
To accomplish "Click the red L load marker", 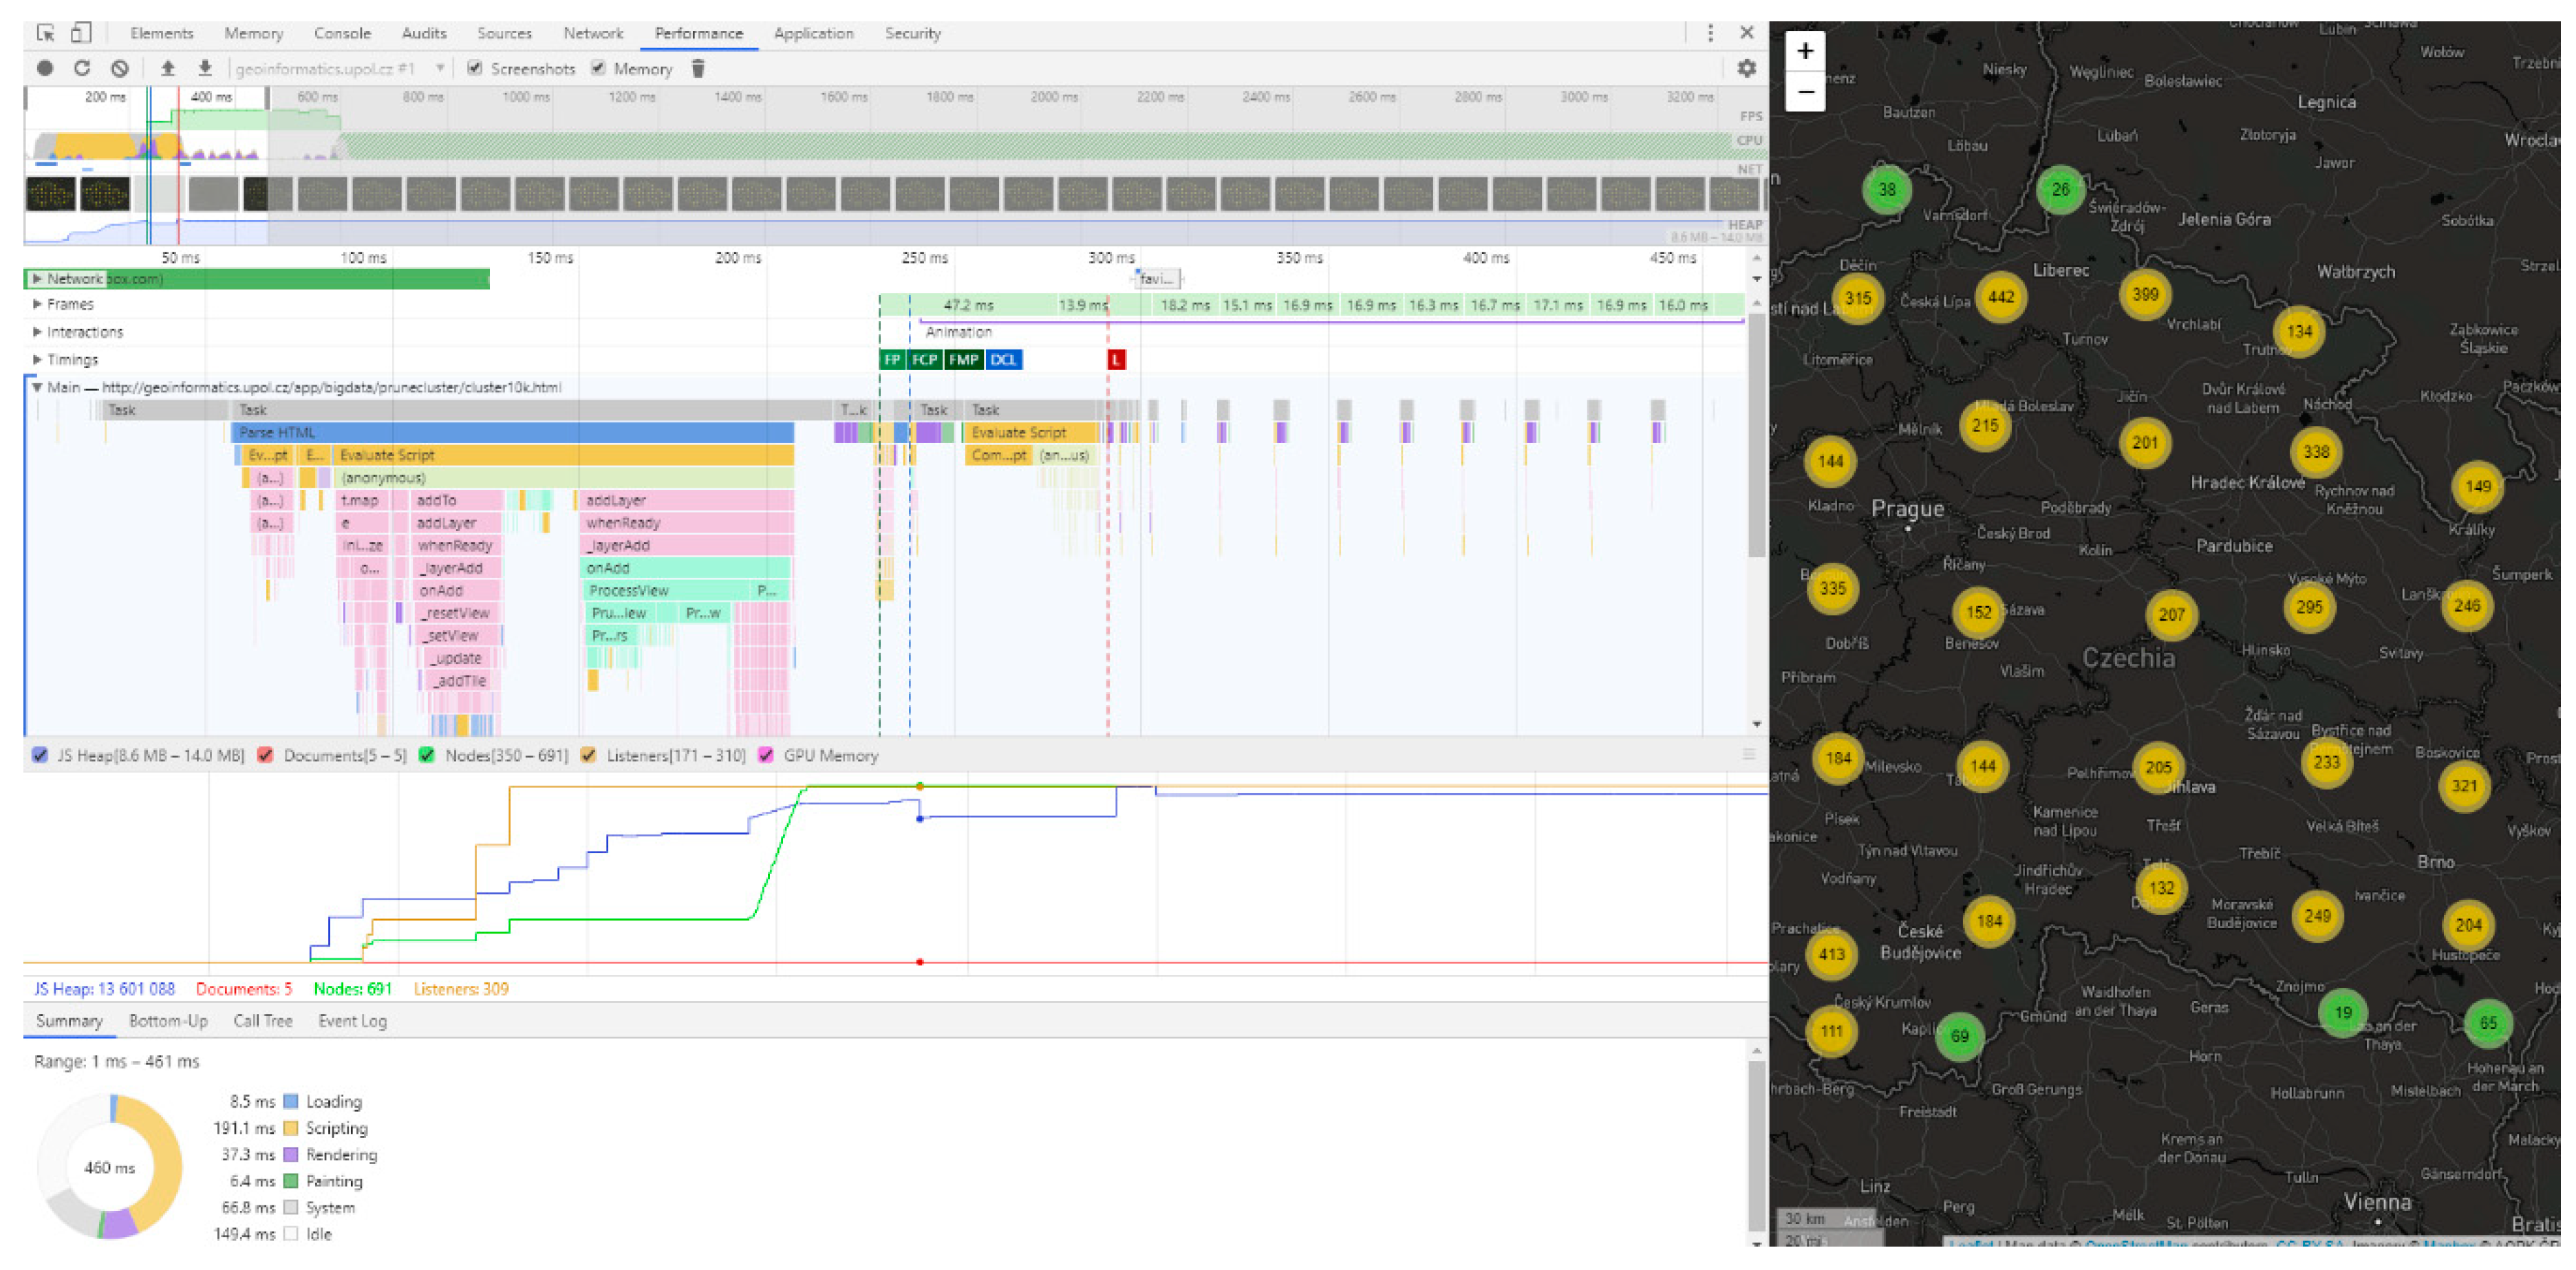I will click(x=1116, y=360).
